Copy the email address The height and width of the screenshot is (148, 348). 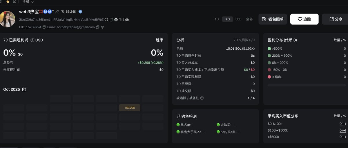coord(97,27)
